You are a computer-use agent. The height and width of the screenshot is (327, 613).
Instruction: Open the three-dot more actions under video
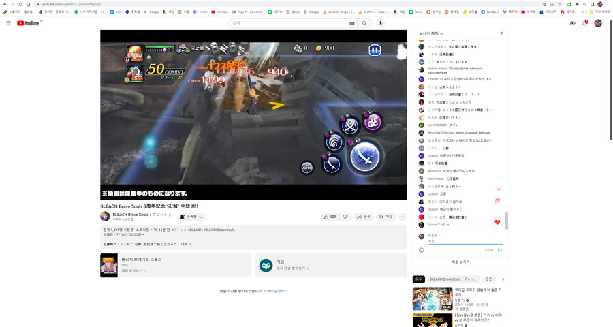click(x=403, y=217)
